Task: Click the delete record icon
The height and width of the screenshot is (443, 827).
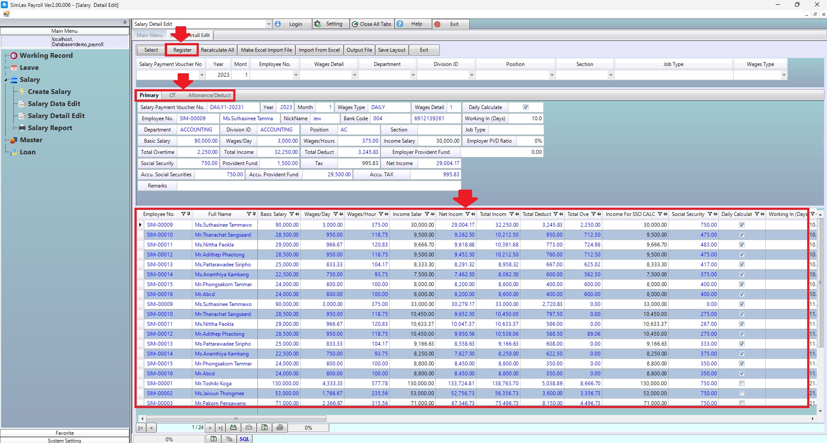Action: coord(249,427)
